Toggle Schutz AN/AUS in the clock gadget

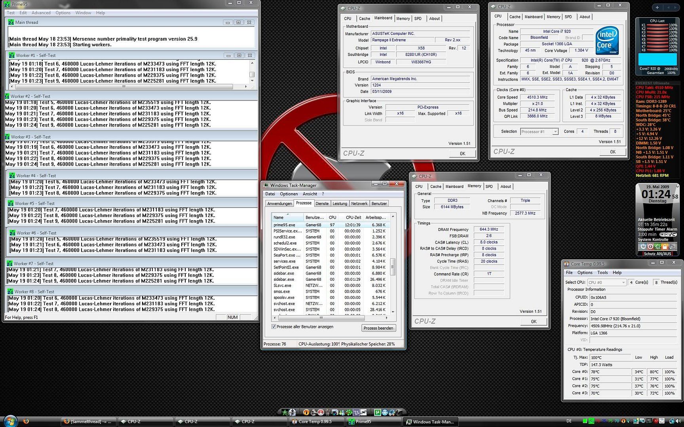point(657,253)
